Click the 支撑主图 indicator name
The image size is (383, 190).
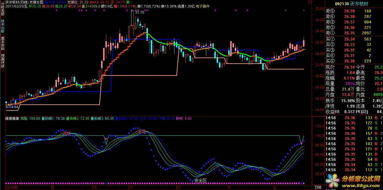coord(36,2)
